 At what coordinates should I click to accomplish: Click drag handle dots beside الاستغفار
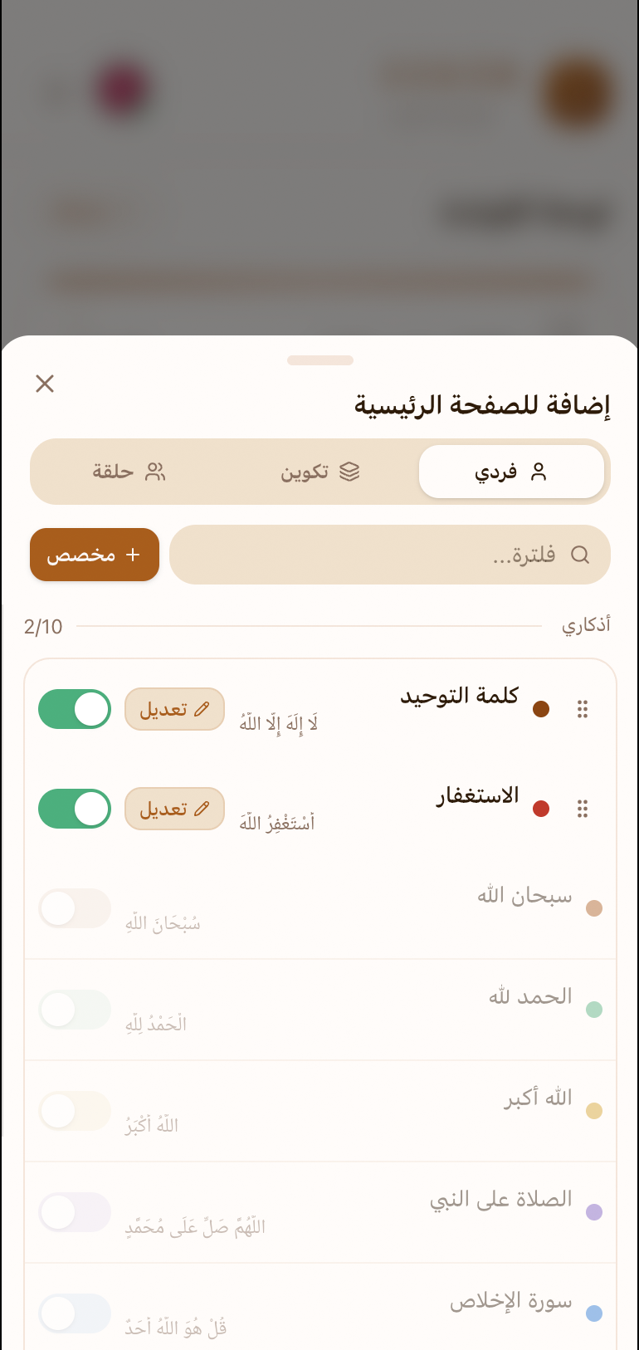coord(583,809)
